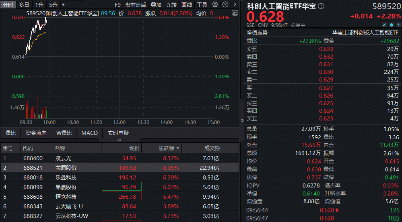
Task: Click the 买五 price 0.623
Action: 326,119
